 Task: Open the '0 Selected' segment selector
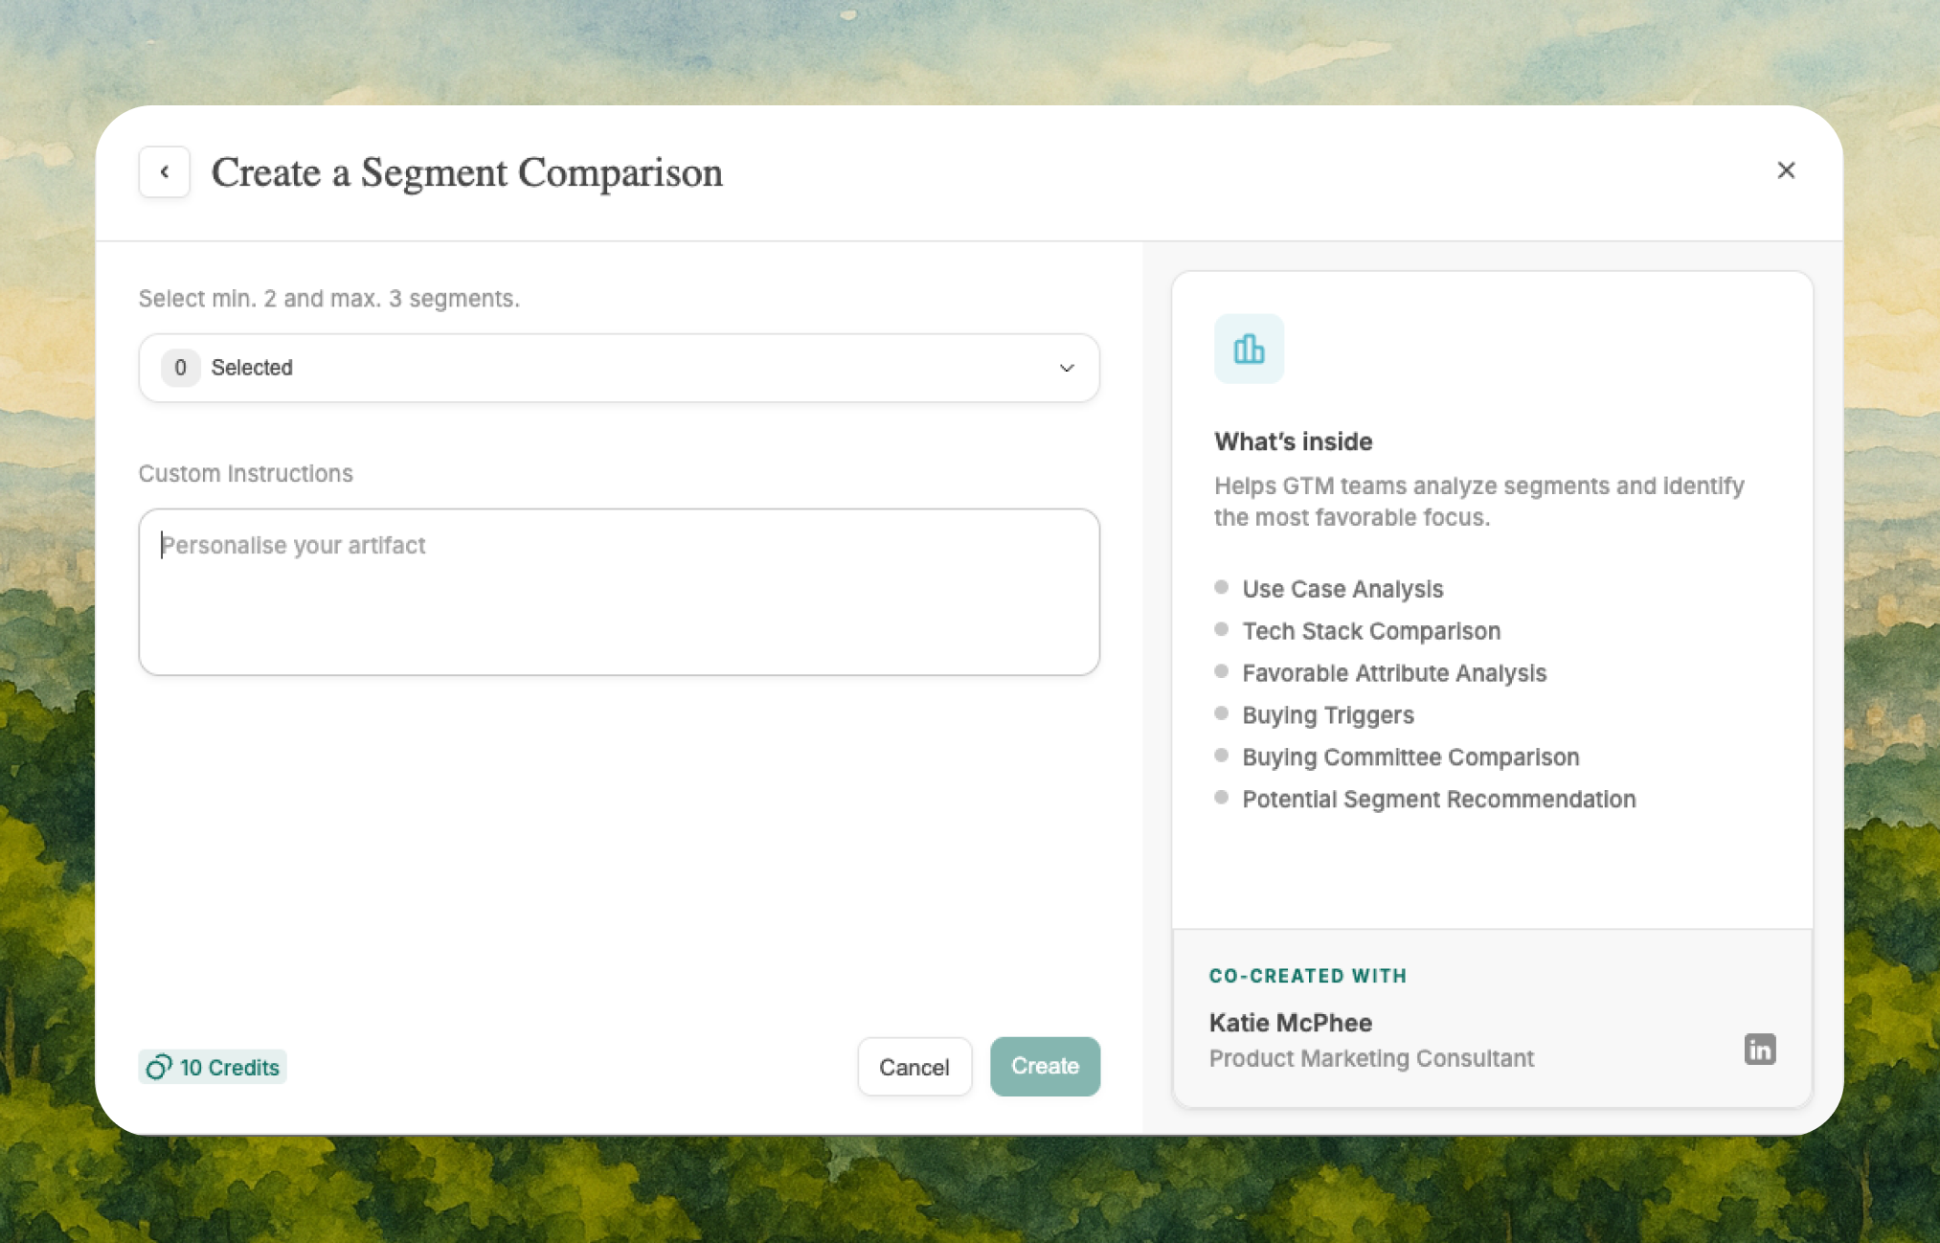coord(618,368)
